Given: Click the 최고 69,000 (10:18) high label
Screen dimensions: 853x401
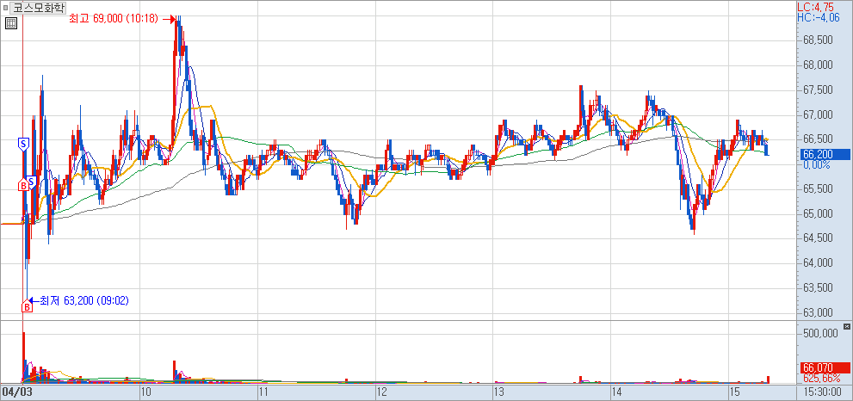Looking at the screenshot, I should 114,19.
